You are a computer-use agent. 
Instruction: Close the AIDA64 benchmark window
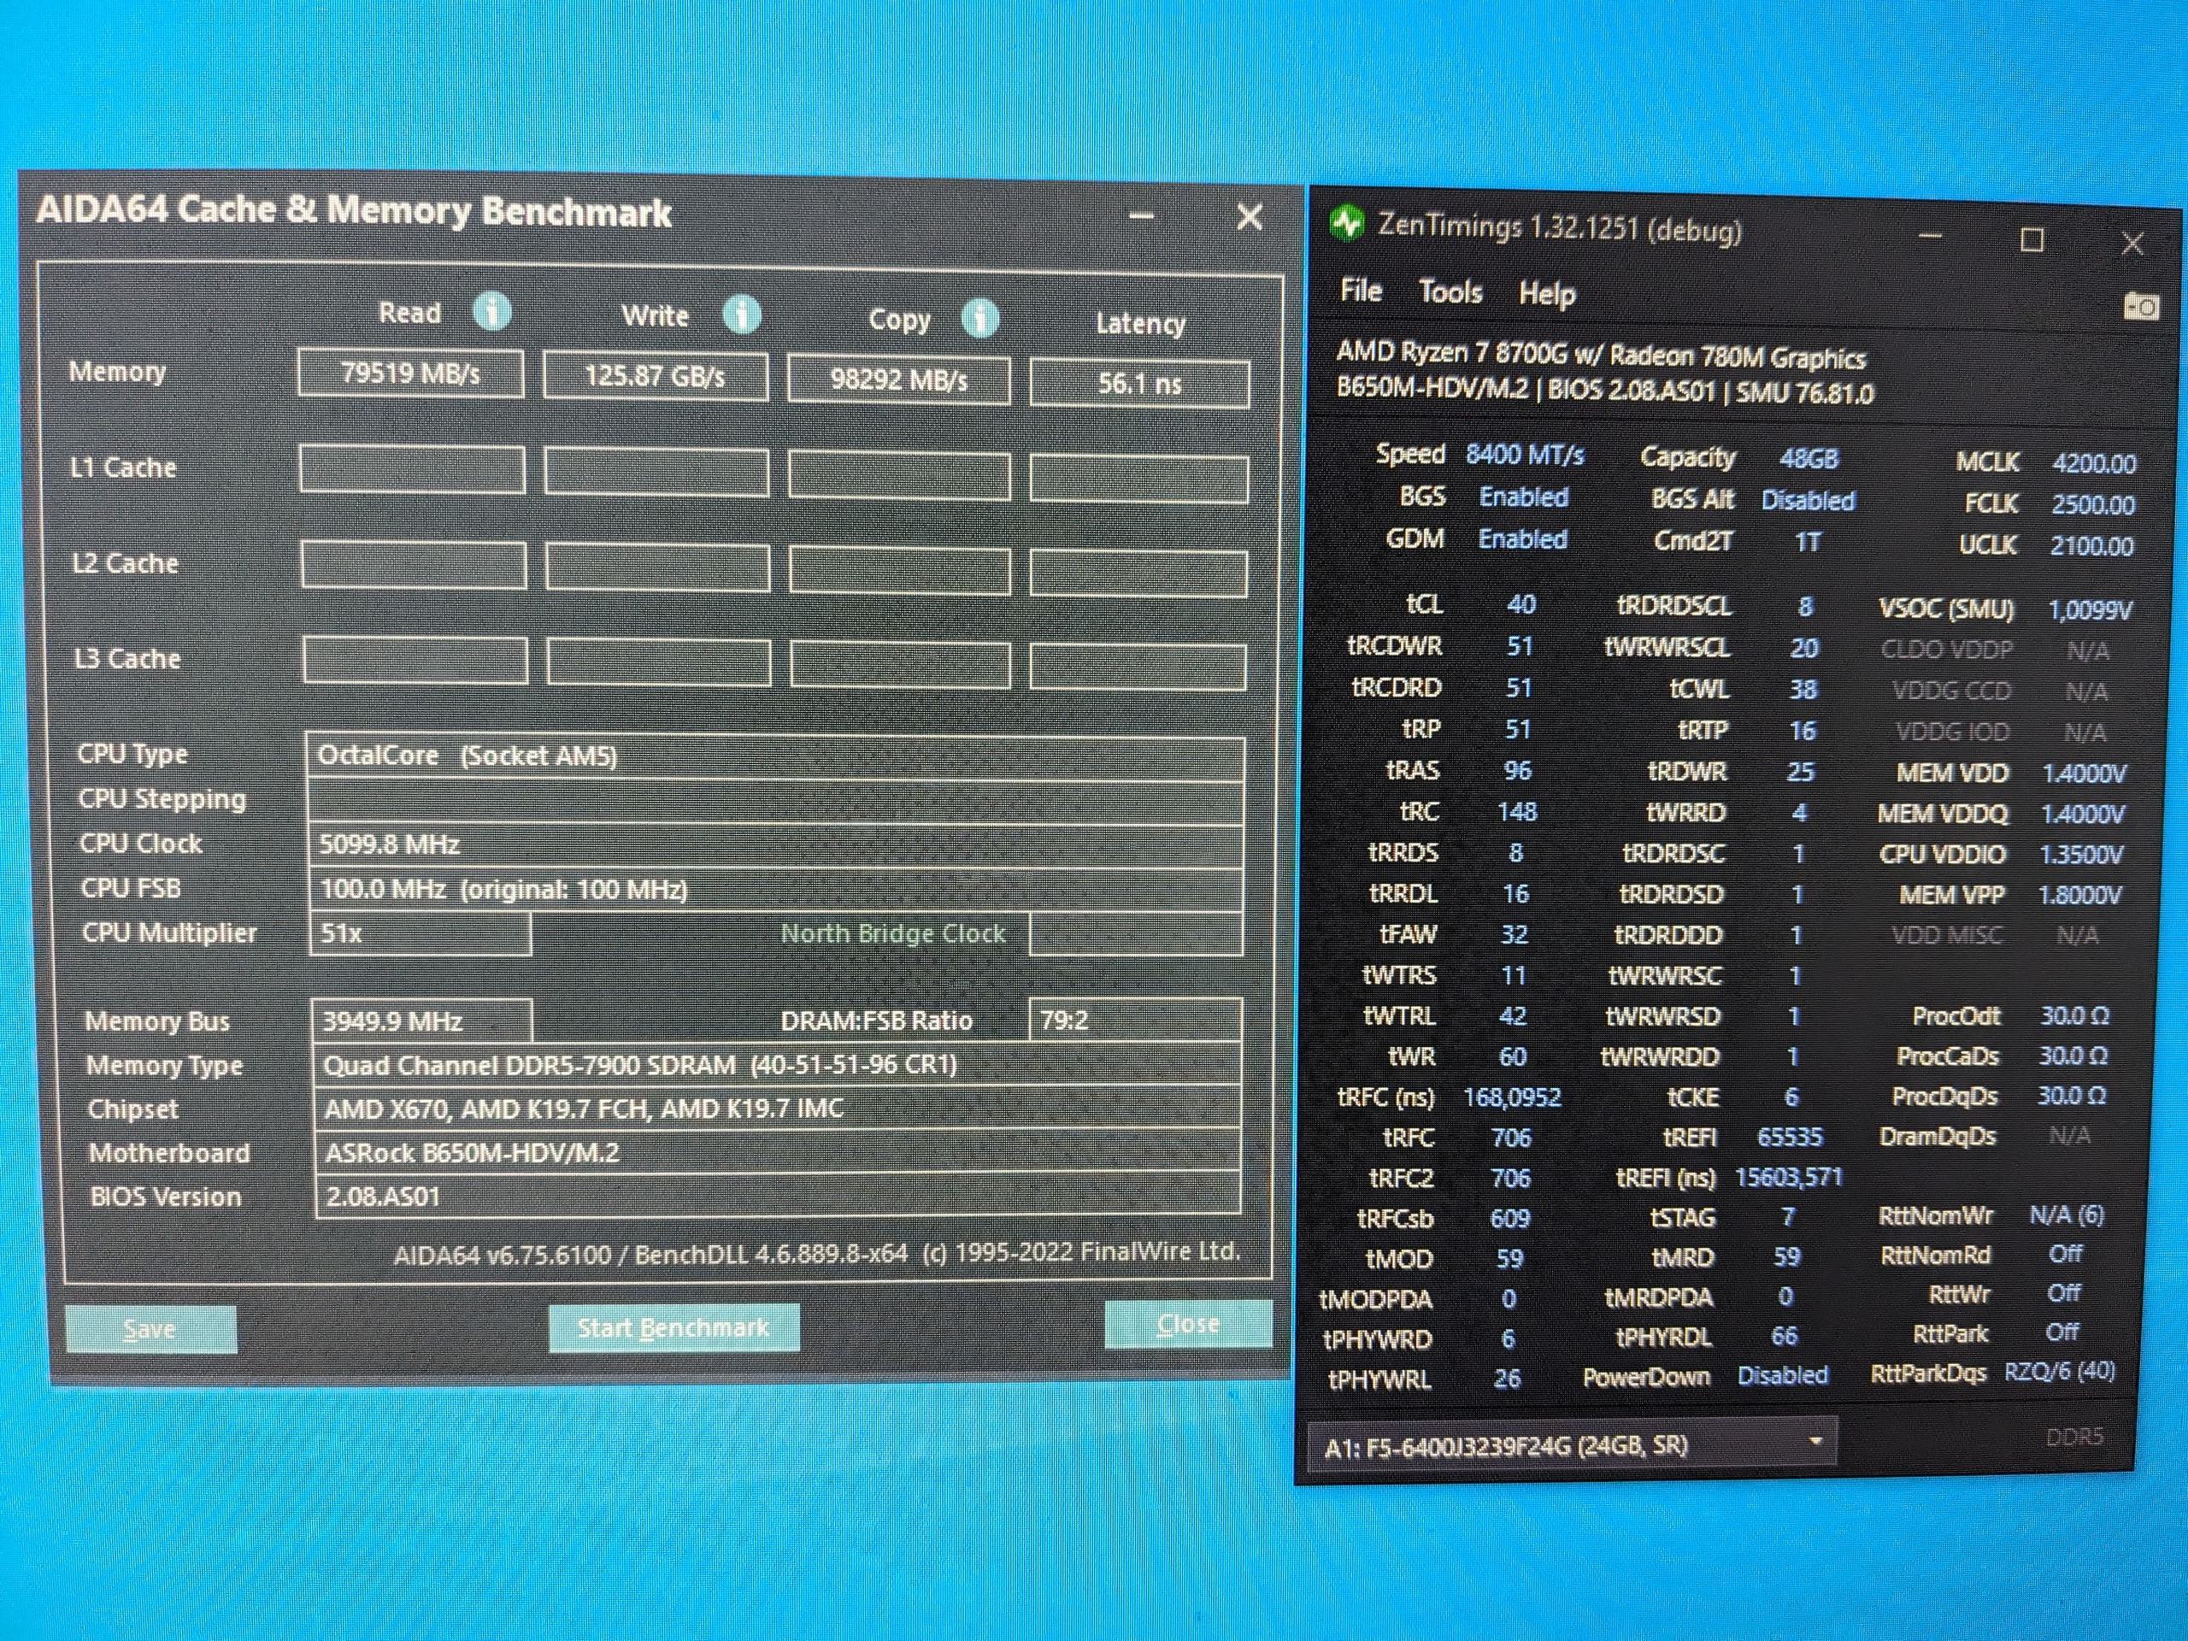1250,216
